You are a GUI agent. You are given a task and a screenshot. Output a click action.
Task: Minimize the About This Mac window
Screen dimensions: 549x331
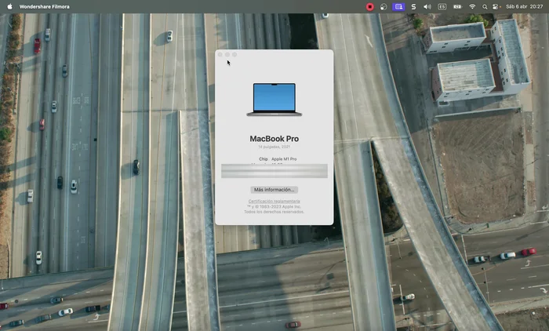point(227,55)
